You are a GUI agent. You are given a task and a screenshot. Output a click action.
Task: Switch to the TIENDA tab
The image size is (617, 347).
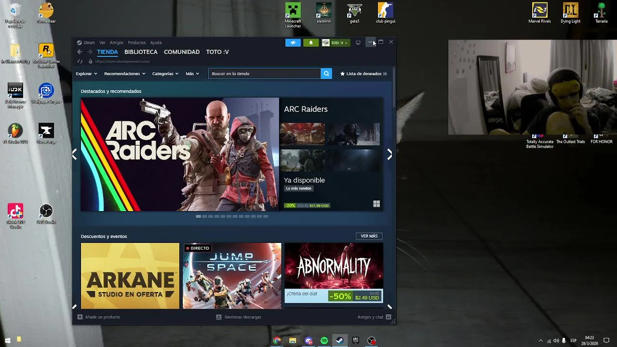tap(107, 52)
